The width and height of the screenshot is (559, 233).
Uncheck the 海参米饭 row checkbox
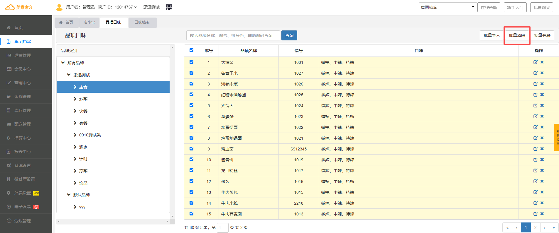(x=191, y=84)
